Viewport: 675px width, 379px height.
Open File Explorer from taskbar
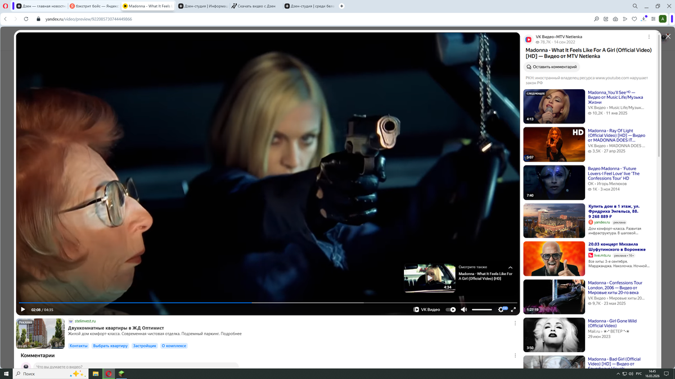pyautogui.click(x=96, y=373)
